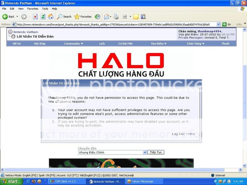Open Search in the IE toolbar

(x=64, y=17)
